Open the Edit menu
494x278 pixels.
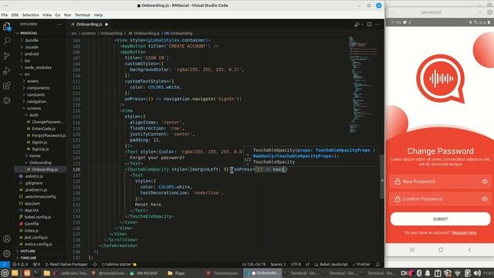pos(15,15)
